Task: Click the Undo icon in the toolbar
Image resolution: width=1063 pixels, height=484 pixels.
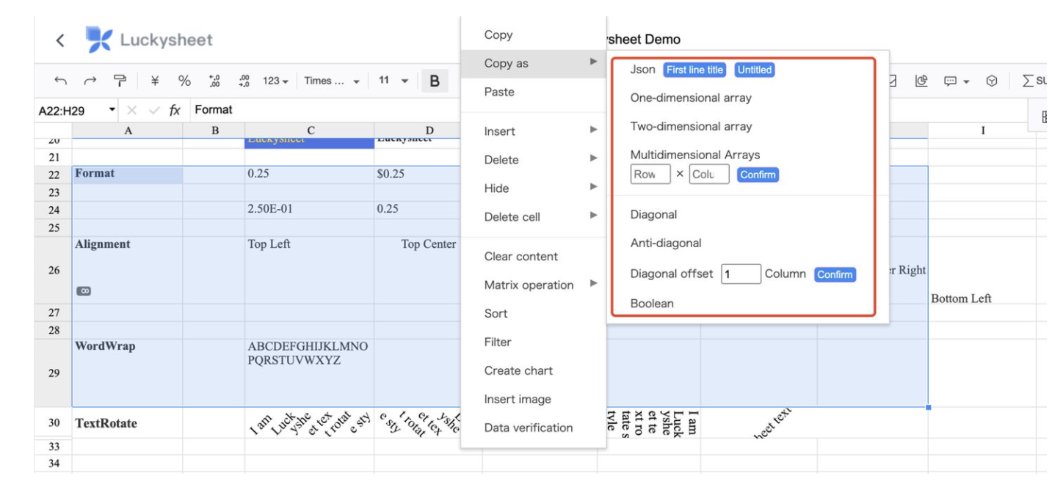Action: tap(60, 81)
